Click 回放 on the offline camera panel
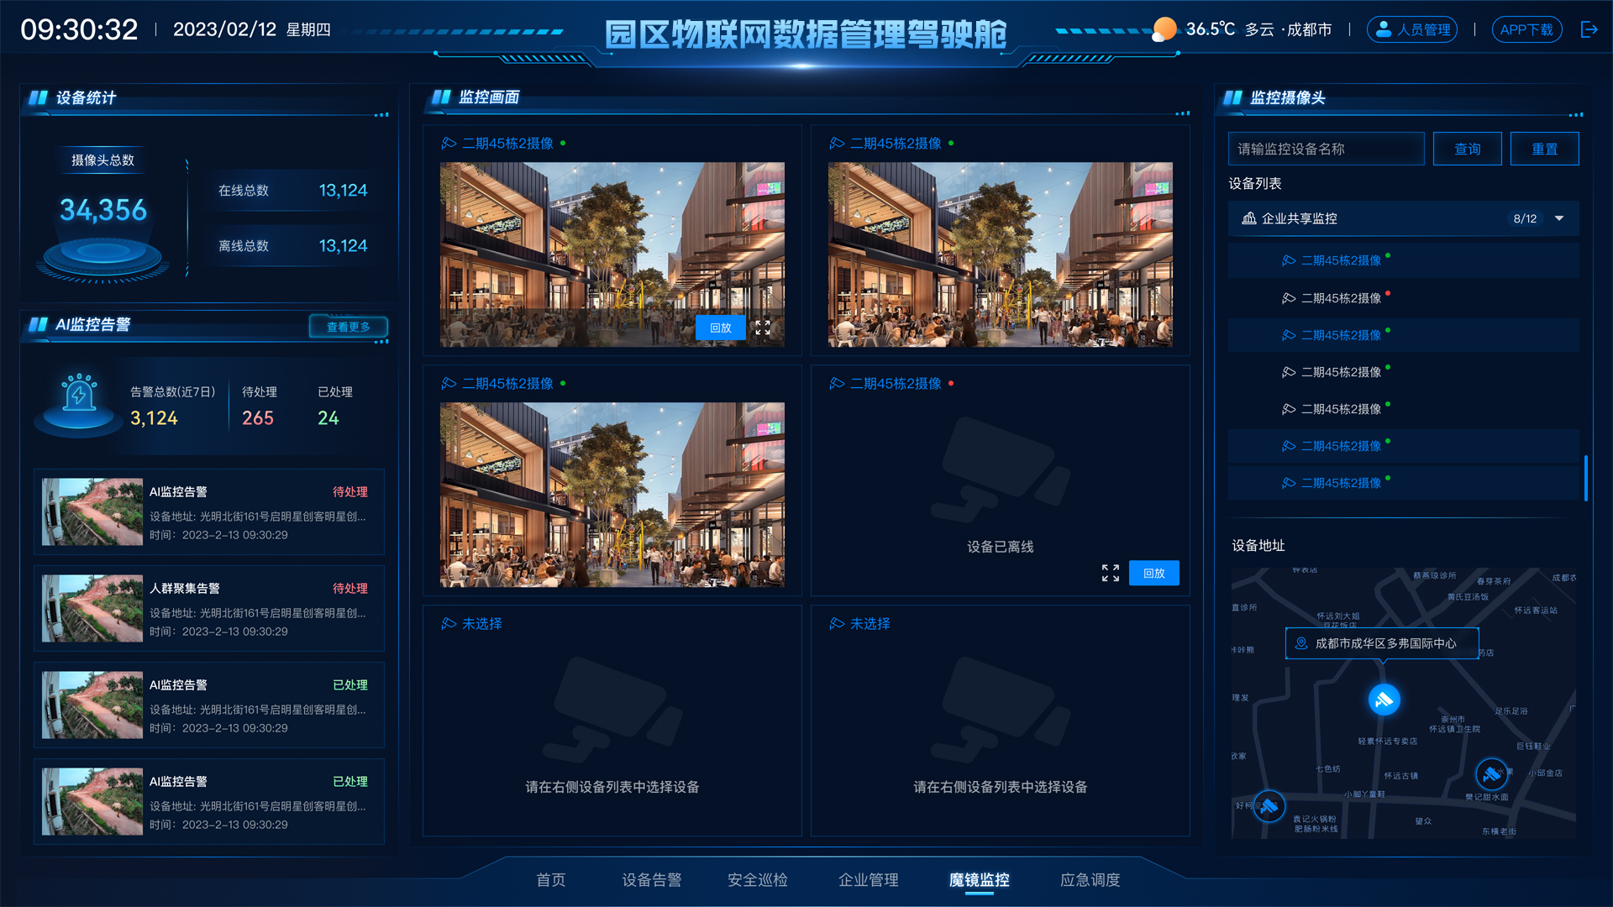The image size is (1613, 907). click(1153, 573)
